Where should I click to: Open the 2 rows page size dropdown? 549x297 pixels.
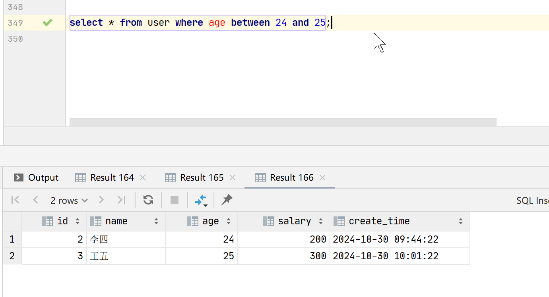69,201
